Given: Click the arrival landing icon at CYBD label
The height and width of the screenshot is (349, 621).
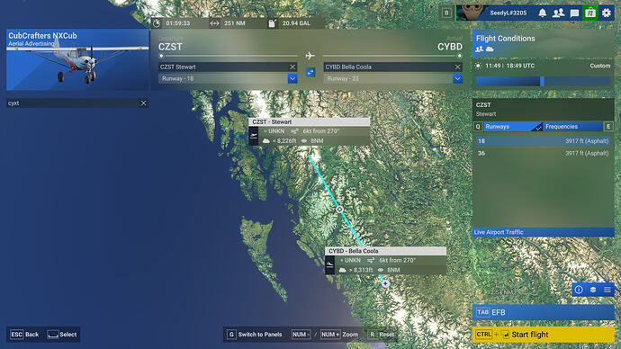Looking at the screenshot, I should tap(330, 265).
